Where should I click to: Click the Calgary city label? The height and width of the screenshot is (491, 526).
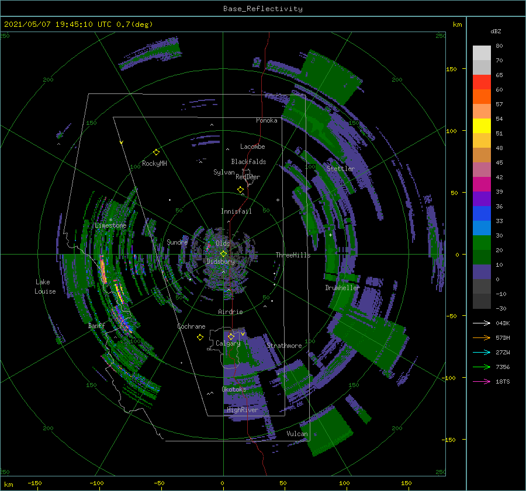click(x=228, y=343)
